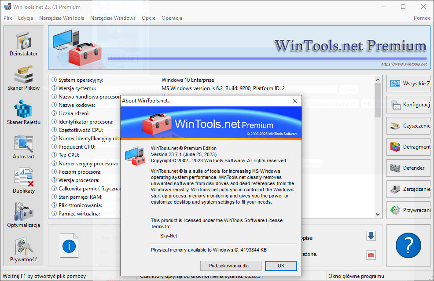This screenshot has height=281, width=434.
Task: Open the Prywatność tool
Action: click(23, 250)
